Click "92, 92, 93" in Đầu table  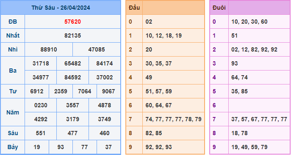pyautogui.click(x=159, y=147)
